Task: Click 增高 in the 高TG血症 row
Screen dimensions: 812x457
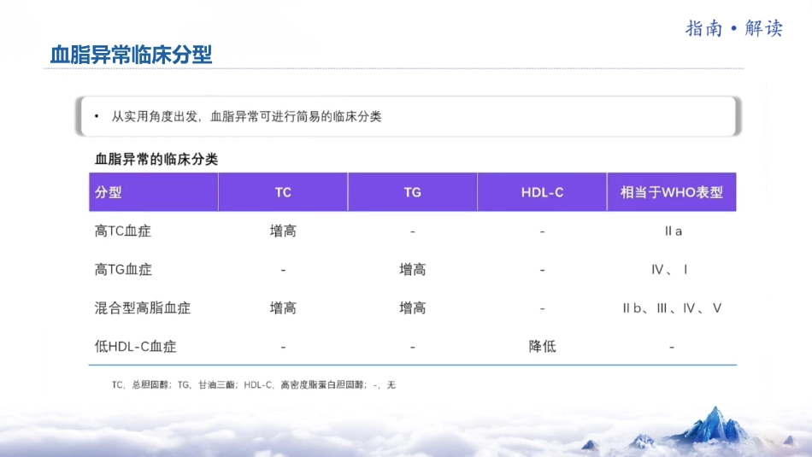Action: click(412, 270)
